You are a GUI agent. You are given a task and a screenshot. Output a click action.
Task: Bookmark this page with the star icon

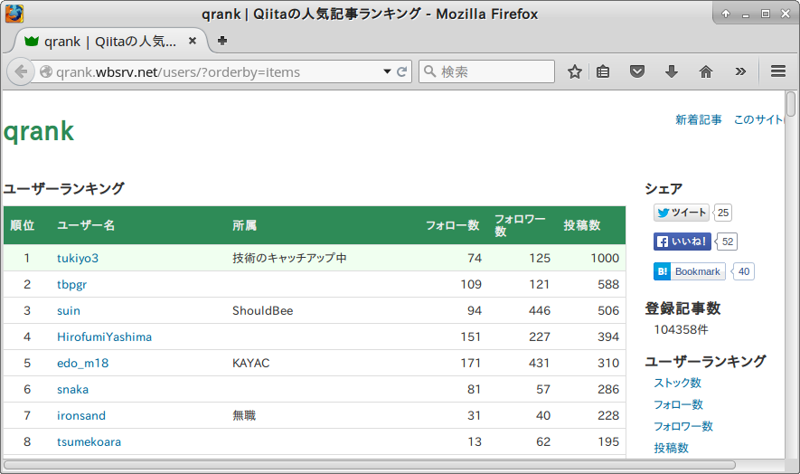[575, 72]
